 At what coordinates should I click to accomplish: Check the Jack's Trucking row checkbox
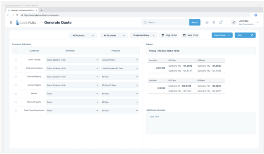click(x=16, y=60)
